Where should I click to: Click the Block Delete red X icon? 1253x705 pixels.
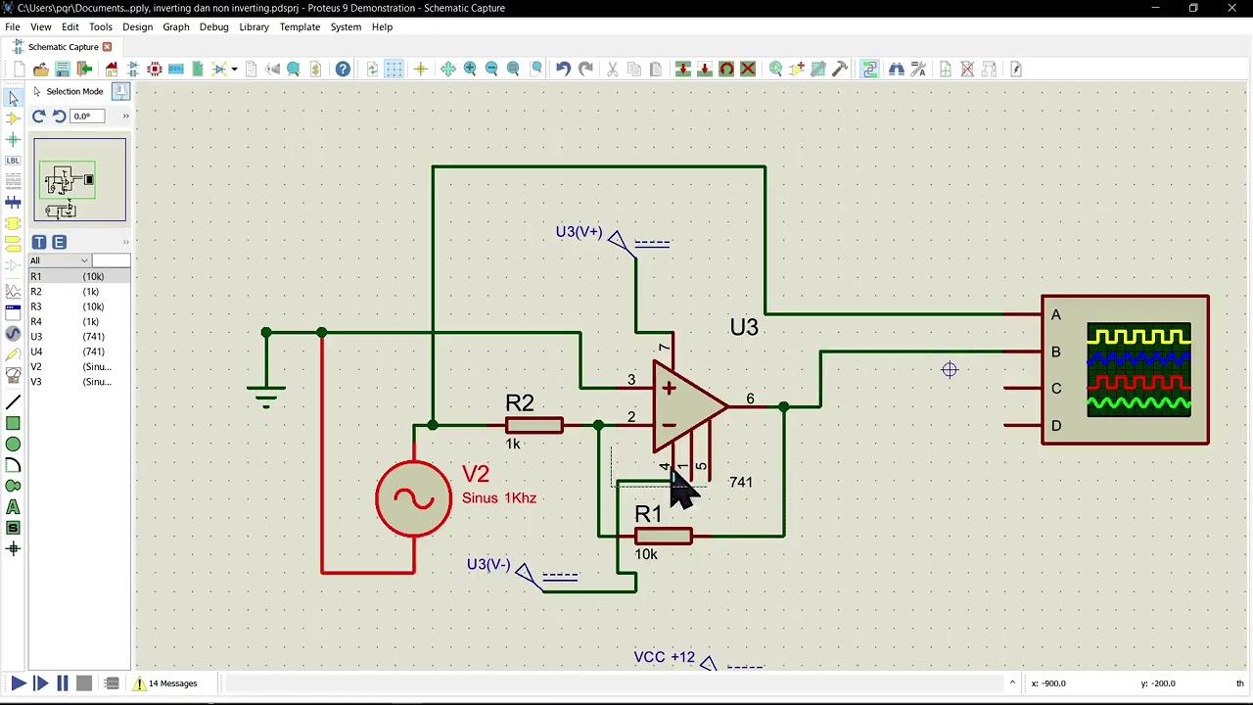pyautogui.click(x=748, y=69)
